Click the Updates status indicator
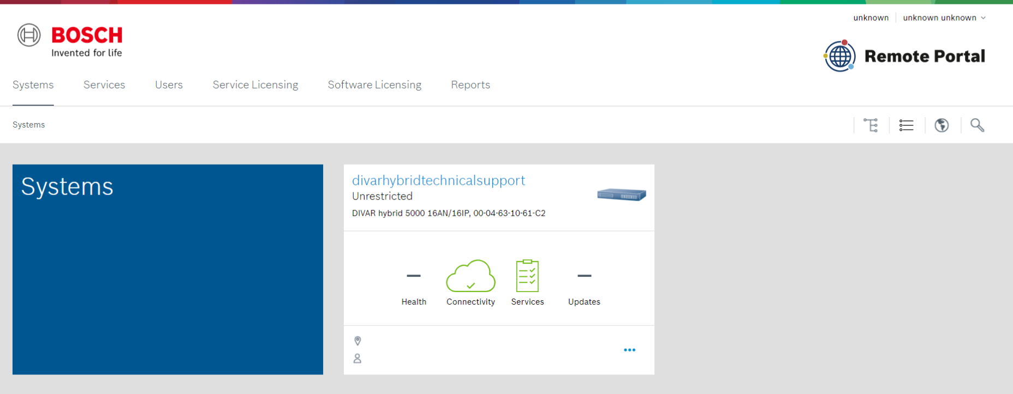 [584, 276]
